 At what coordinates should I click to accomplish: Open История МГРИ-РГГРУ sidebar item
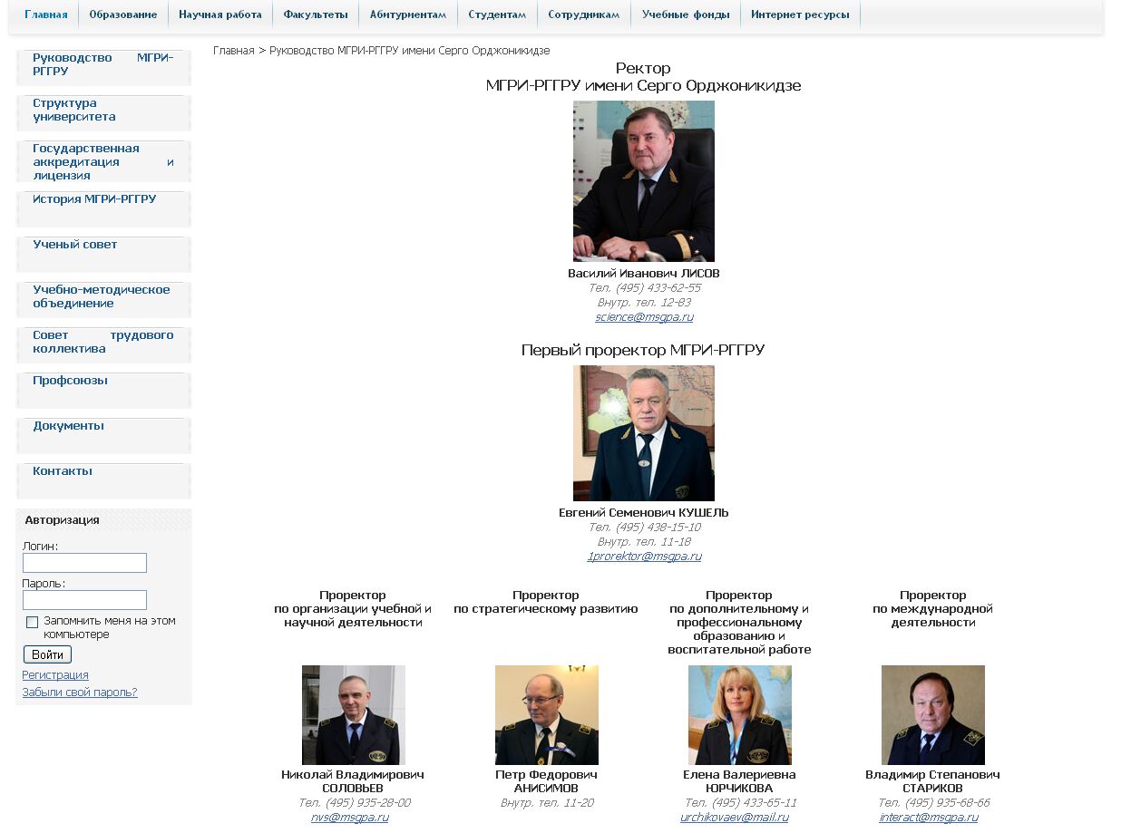pos(94,199)
